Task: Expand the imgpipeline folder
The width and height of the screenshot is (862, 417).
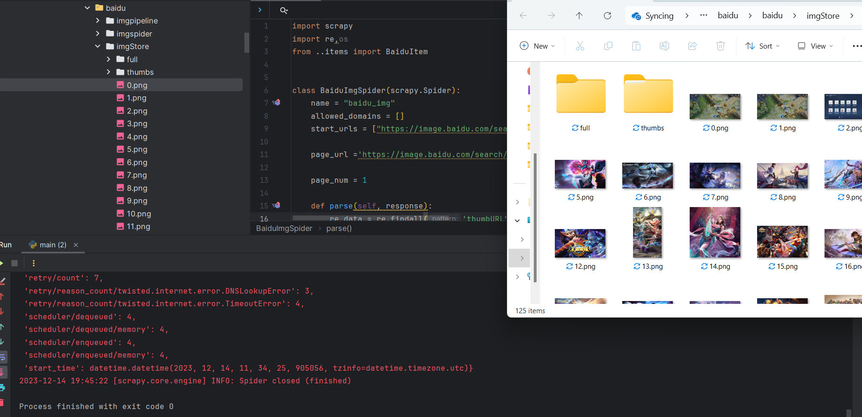Action: [97, 21]
